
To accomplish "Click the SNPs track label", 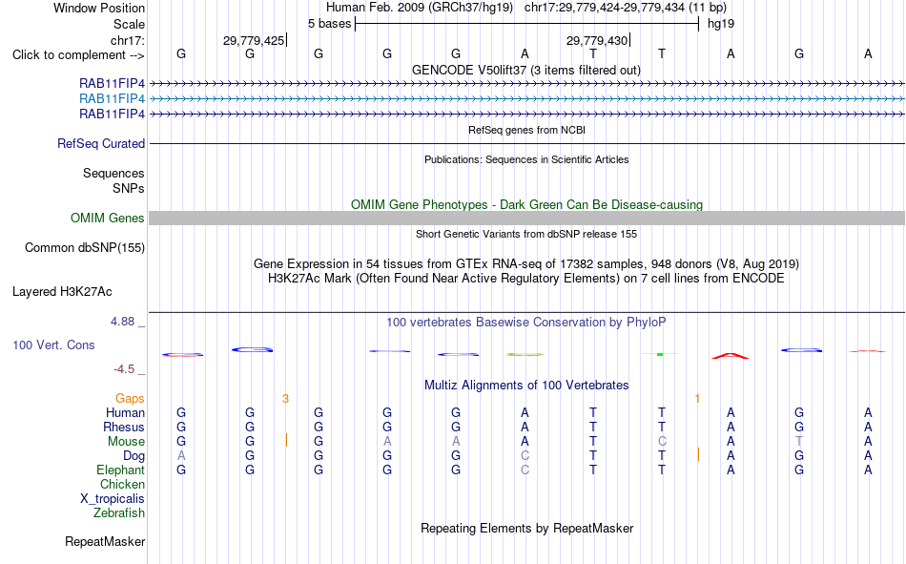I will (x=129, y=188).
